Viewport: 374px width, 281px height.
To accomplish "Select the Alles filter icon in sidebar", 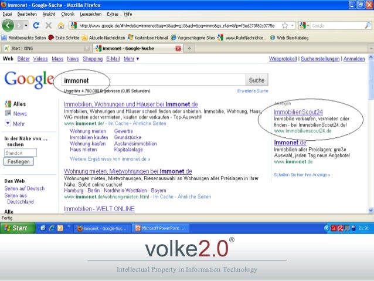I will point(8,104).
